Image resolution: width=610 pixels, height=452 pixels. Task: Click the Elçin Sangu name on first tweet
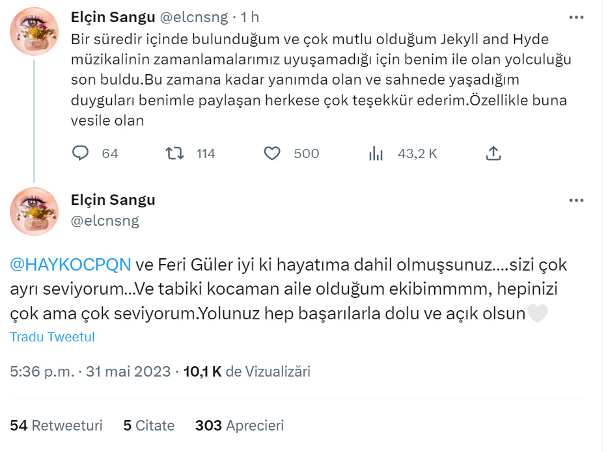pyautogui.click(x=113, y=18)
